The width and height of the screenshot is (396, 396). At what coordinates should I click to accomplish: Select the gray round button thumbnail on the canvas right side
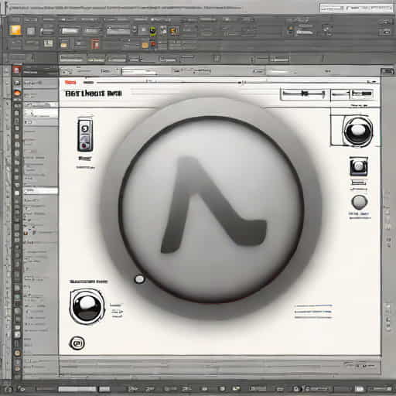(360, 202)
